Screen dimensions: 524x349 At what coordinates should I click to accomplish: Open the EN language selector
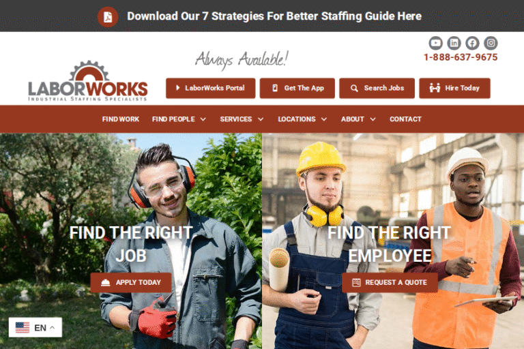pos(35,327)
